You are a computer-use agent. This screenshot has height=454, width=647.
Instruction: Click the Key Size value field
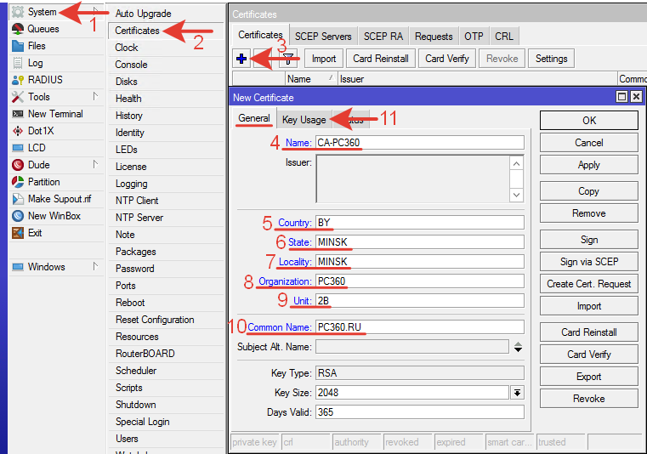pos(412,393)
